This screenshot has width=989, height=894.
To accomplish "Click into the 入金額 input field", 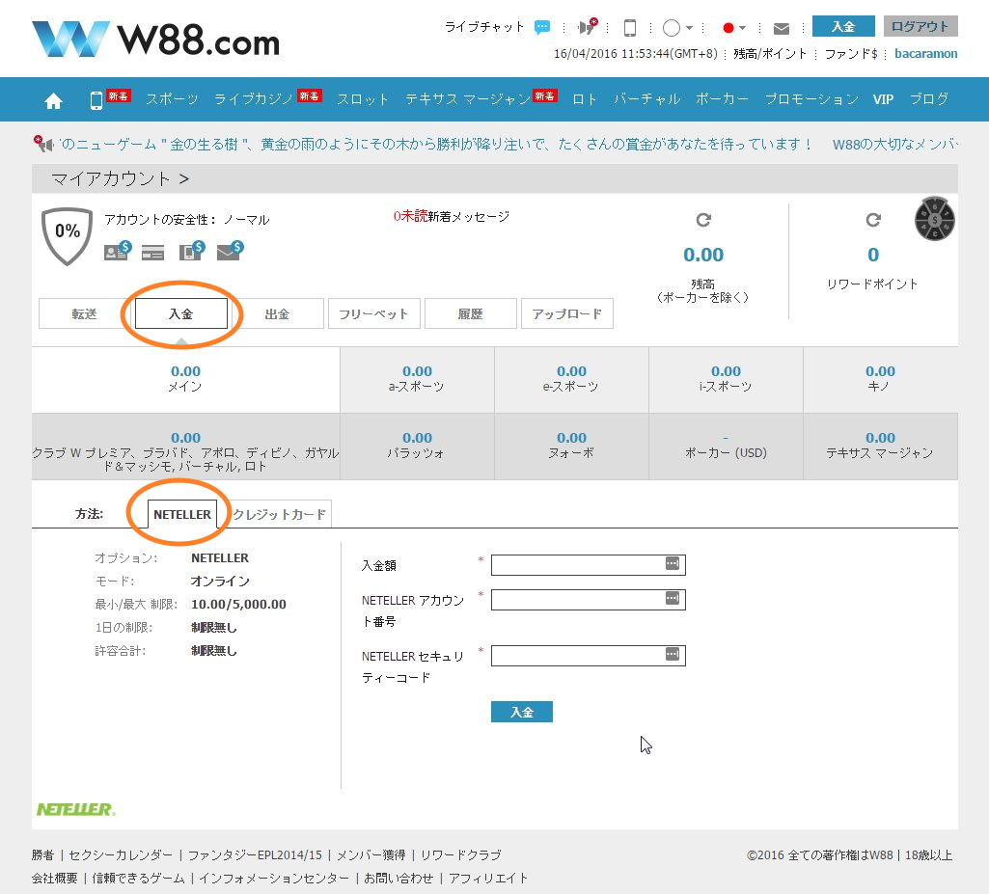I will pos(588,565).
